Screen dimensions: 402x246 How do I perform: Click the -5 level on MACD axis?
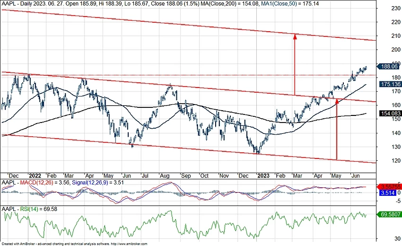tap(397, 201)
